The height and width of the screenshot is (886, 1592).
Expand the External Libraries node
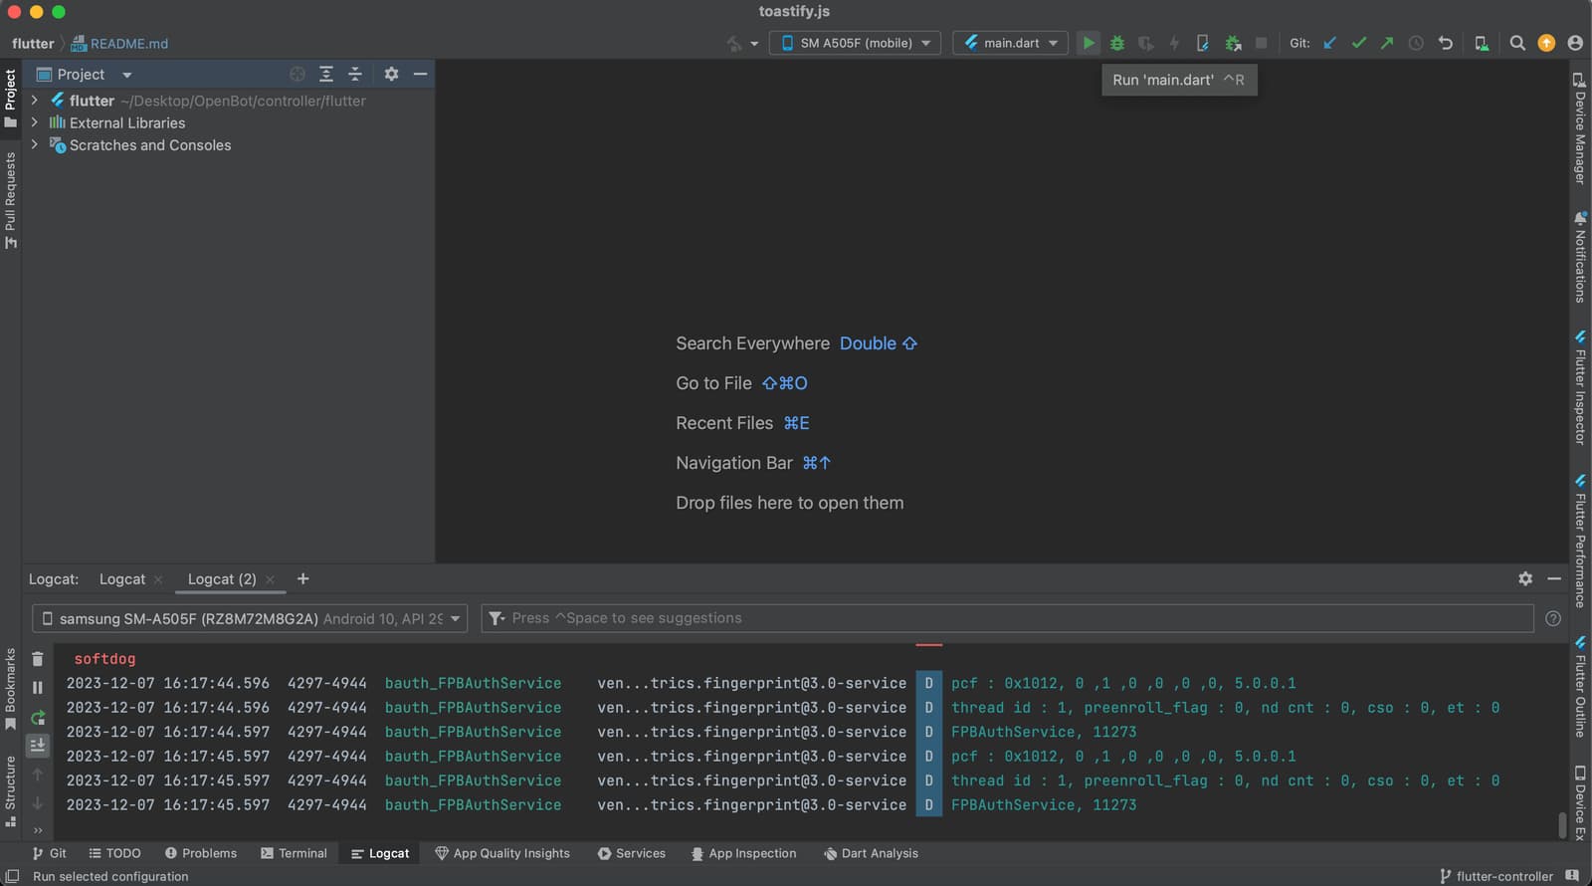click(x=35, y=122)
